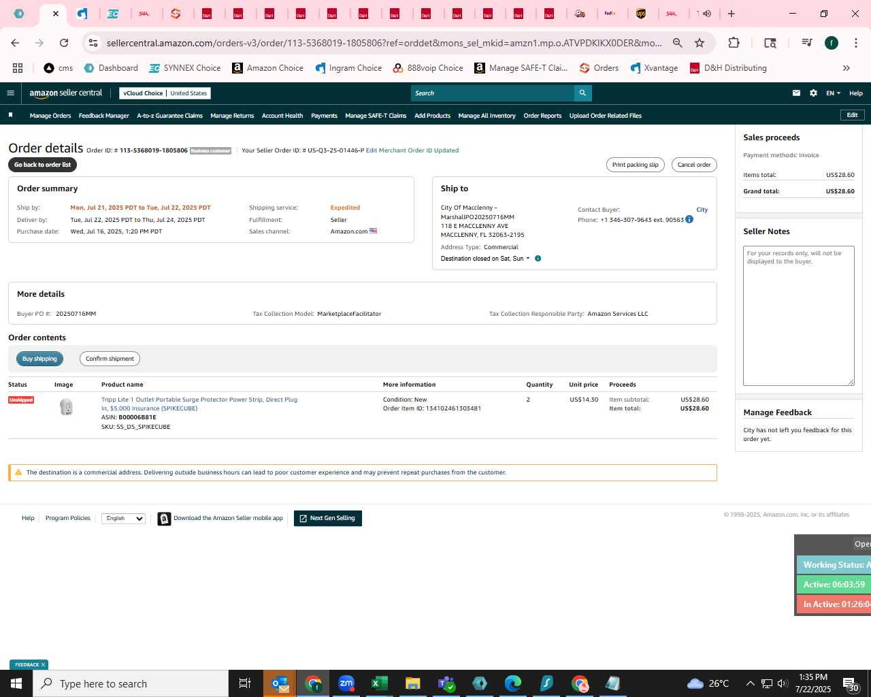The width and height of the screenshot is (871, 697).
Task: Open the vCloud Choice United States marketplace switcher
Action: 165,93
